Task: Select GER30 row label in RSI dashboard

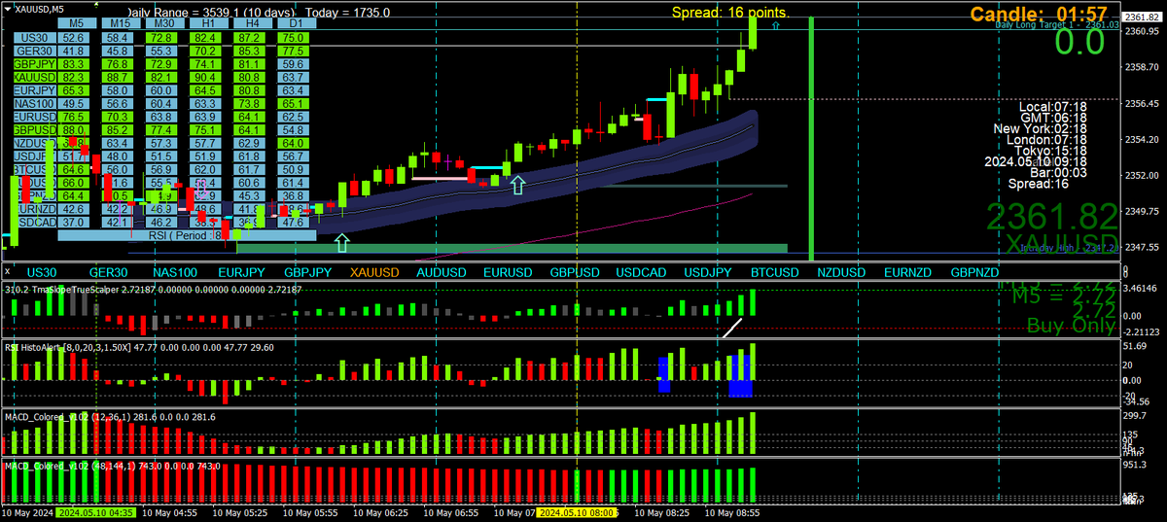Action: point(36,51)
